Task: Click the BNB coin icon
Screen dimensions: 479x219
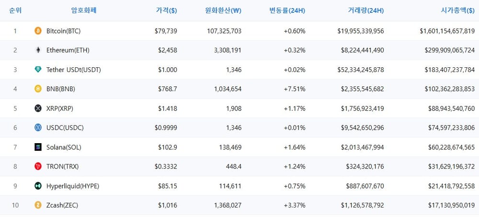Action: pos(38,89)
